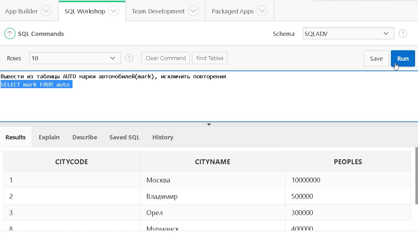Click city code 3 cell
The image size is (418, 235).
tap(72, 212)
